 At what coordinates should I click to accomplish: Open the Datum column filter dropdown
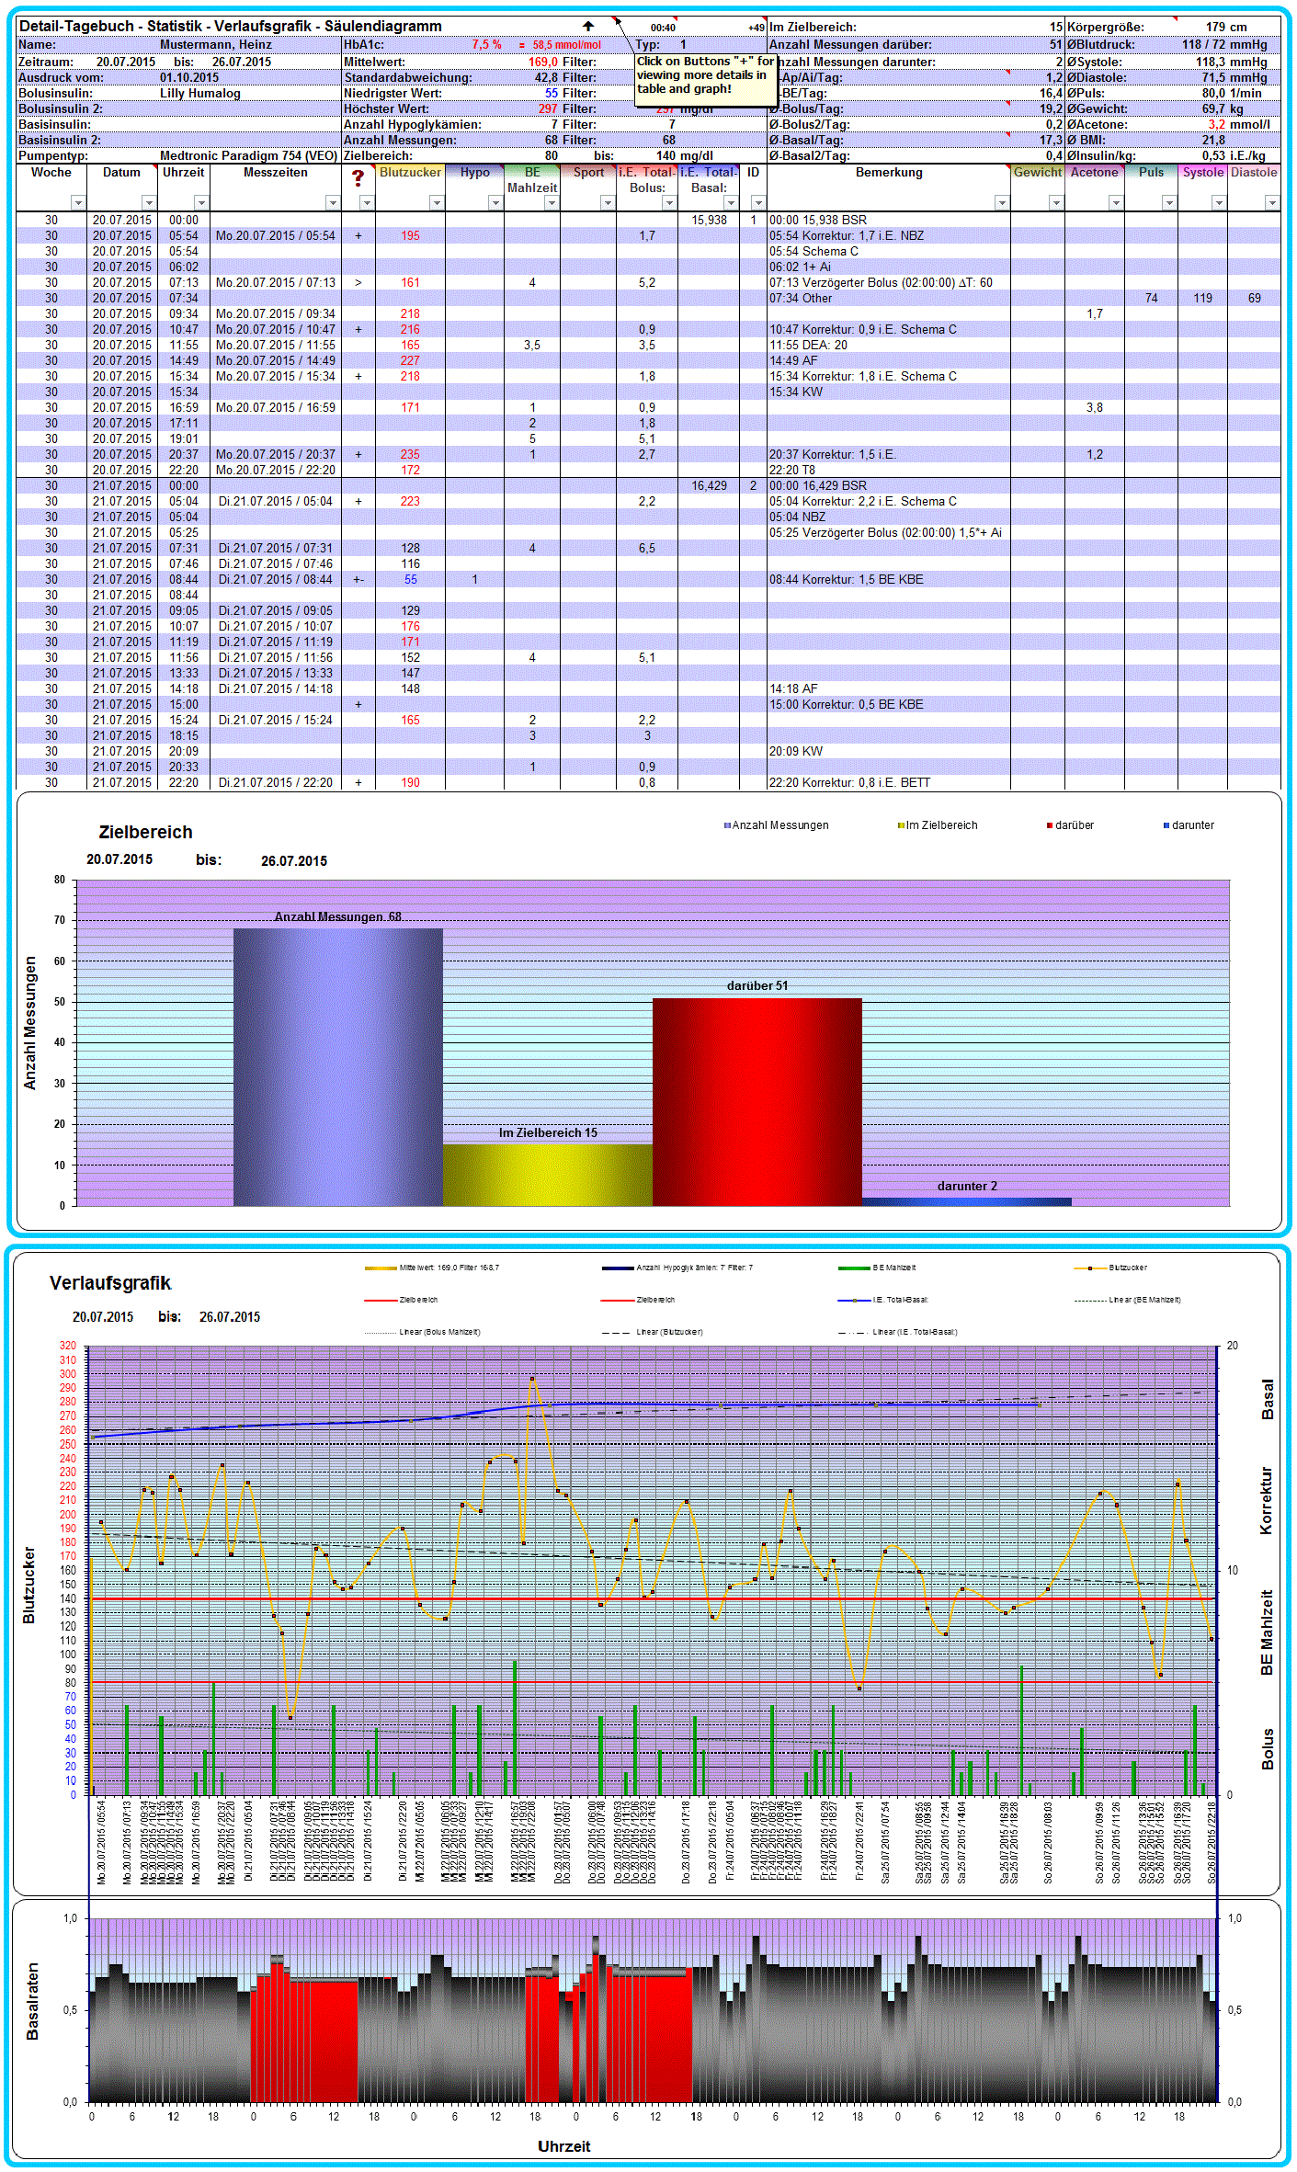(148, 203)
